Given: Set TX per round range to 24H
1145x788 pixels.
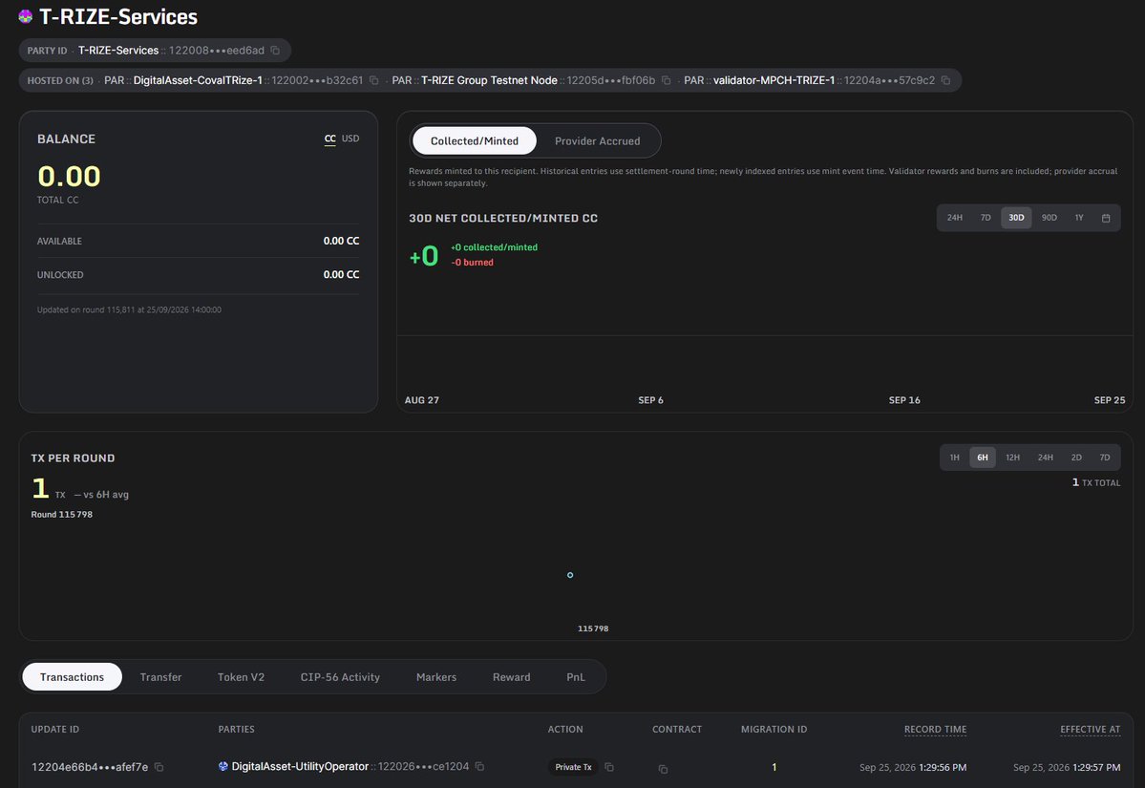Looking at the screenshot, I should click(x=1045, y=458).
